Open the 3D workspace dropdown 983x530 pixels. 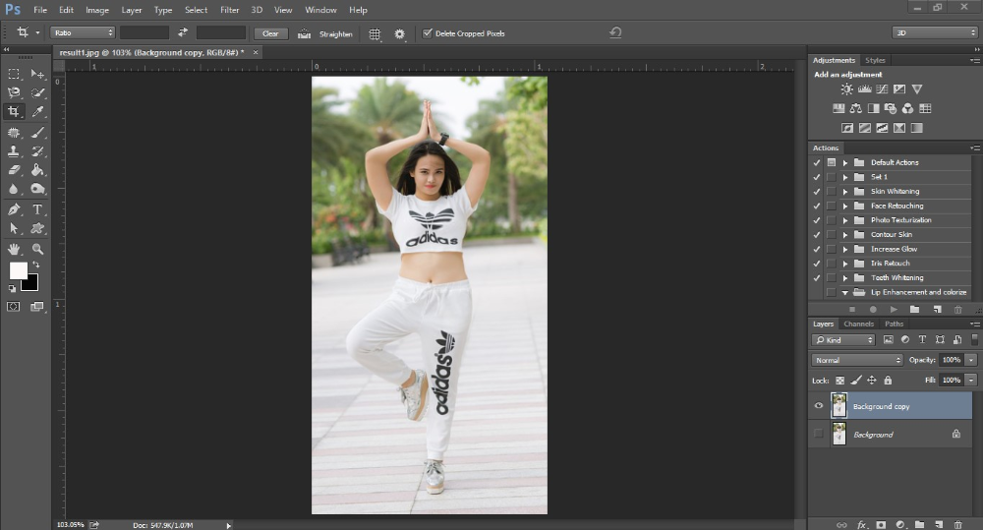935,32
